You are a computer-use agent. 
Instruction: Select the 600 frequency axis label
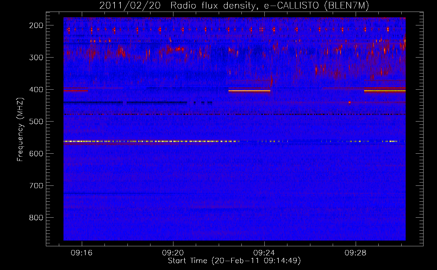click(x=36, y=154)
